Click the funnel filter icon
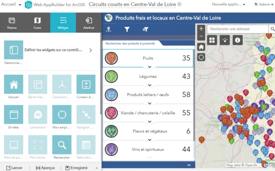Image resolution: width=275 pixels, height=171 pixels. [127, 29]
